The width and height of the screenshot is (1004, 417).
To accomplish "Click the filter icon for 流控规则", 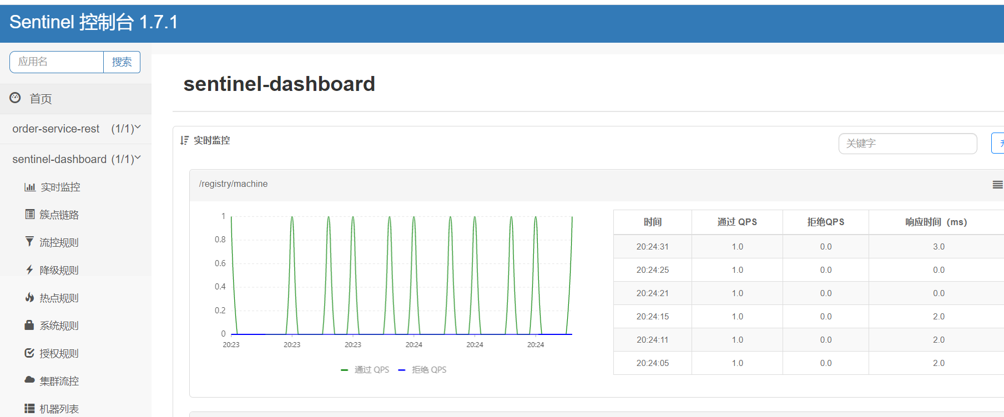I will 29,241.
